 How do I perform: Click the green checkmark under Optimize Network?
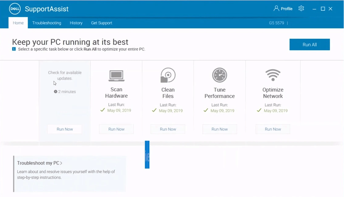coord(259,110)
